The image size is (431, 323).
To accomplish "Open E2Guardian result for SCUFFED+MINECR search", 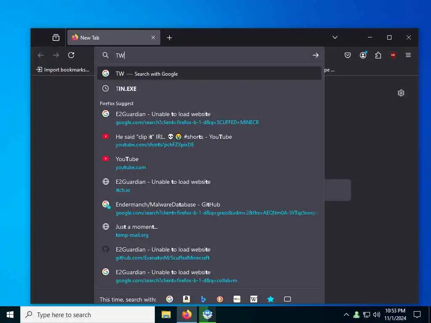I will pos(209,118).
